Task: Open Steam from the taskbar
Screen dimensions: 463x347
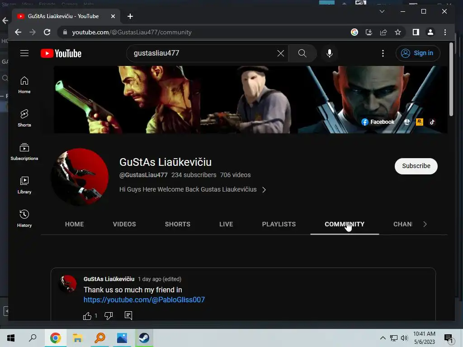Action: (144, 338)
